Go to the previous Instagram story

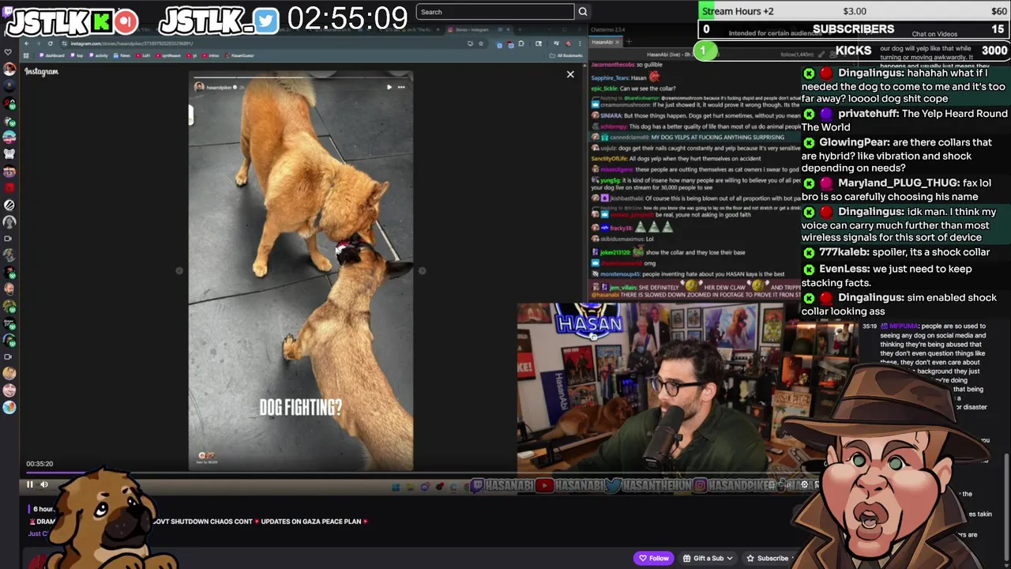179,271
